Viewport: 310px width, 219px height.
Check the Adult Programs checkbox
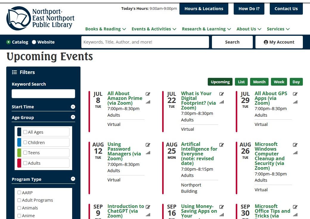point(19,200)
